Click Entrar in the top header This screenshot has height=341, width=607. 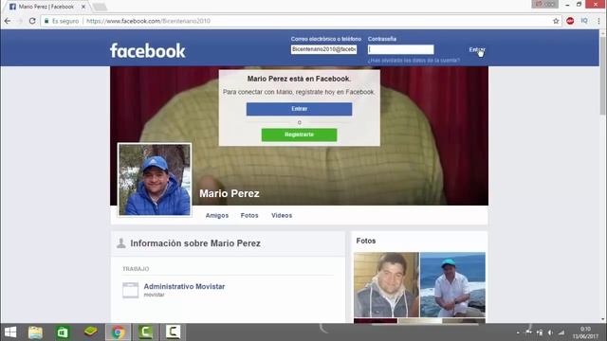click(x=476, y=49)
